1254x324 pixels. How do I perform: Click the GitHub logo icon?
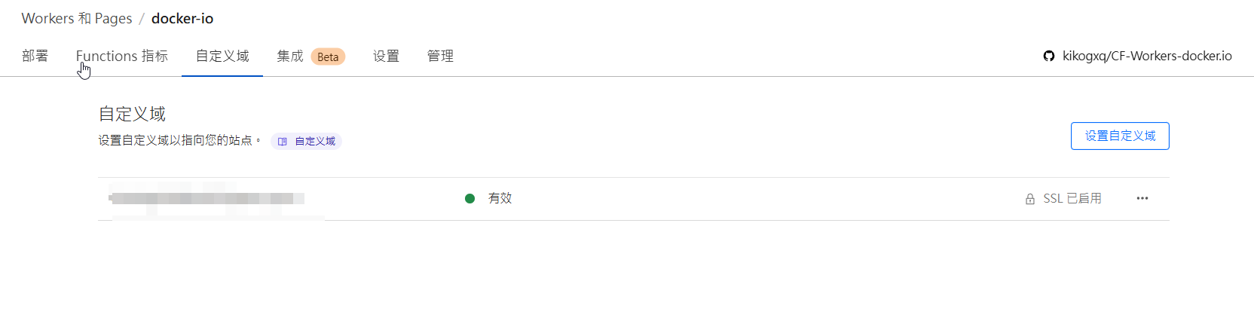[1048, 56]
